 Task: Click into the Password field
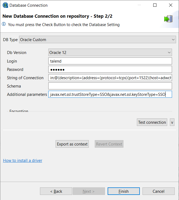point(110,70)
